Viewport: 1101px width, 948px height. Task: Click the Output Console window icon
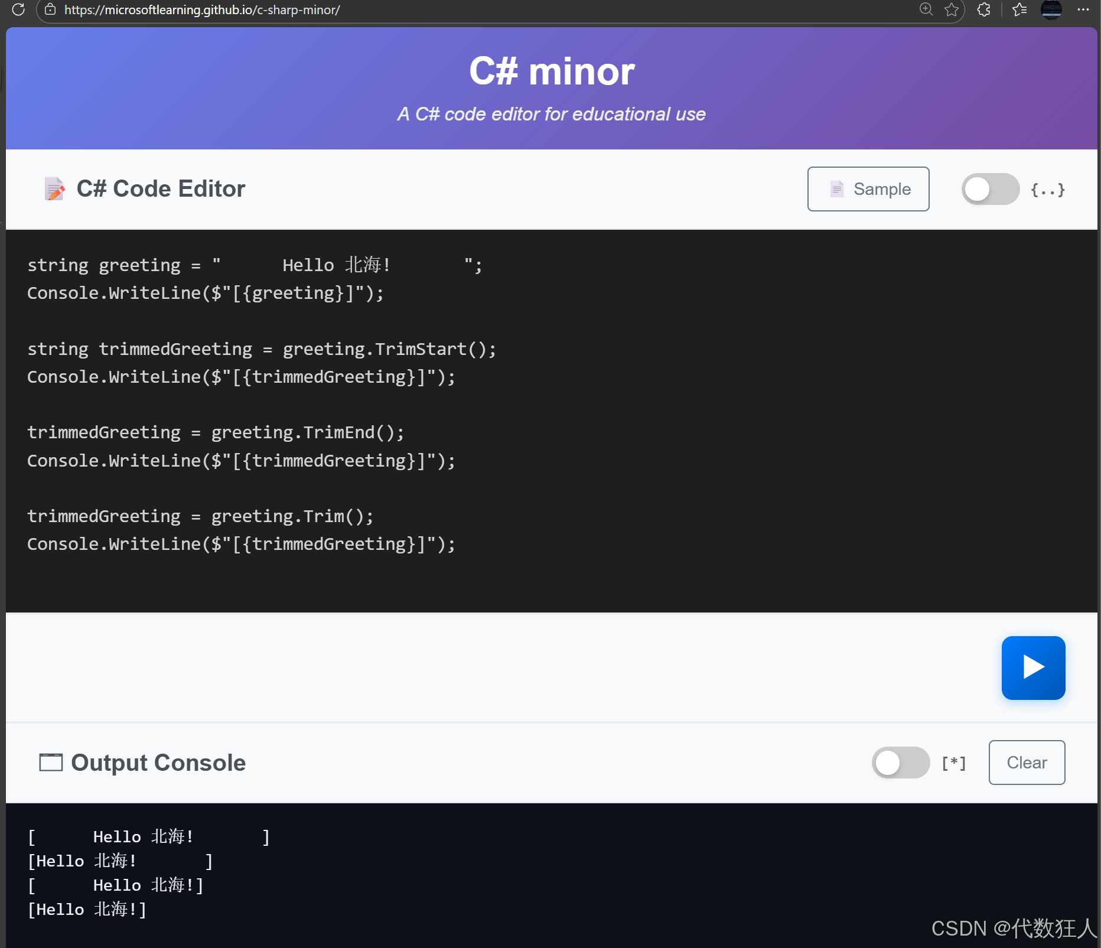click(51, 763)
